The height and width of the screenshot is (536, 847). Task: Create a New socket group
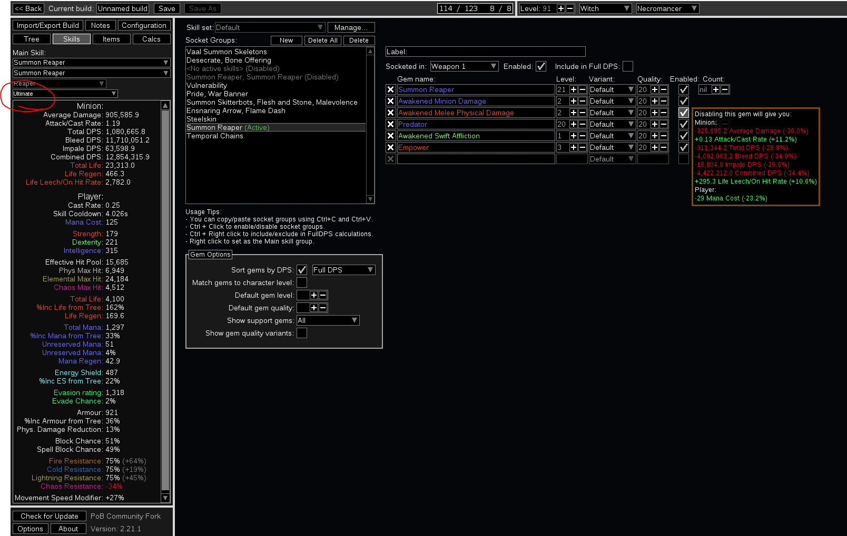pos(287,41)
